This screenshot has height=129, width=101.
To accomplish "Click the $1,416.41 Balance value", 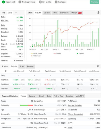I will click(x=19, y=36).
